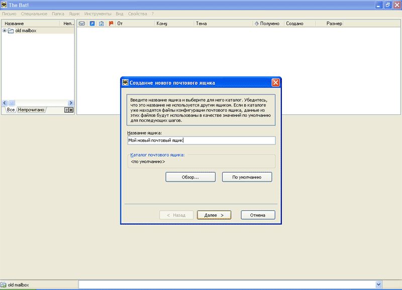The image size is (402, 290).
Task: Click the folder view toggle icon beside Непрочитано
Action: pyautogui.click(x=69, y=110)
